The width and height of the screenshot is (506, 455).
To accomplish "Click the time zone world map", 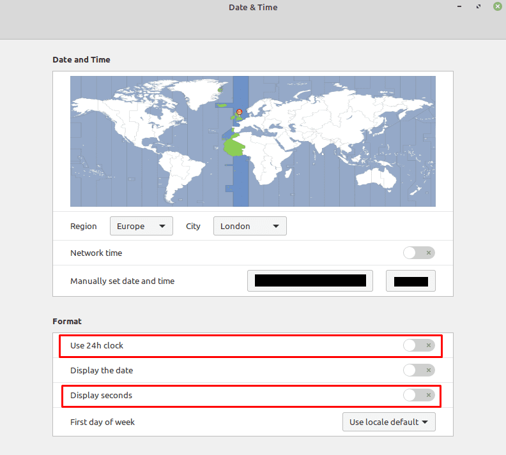I will click(x=253, y=141).
